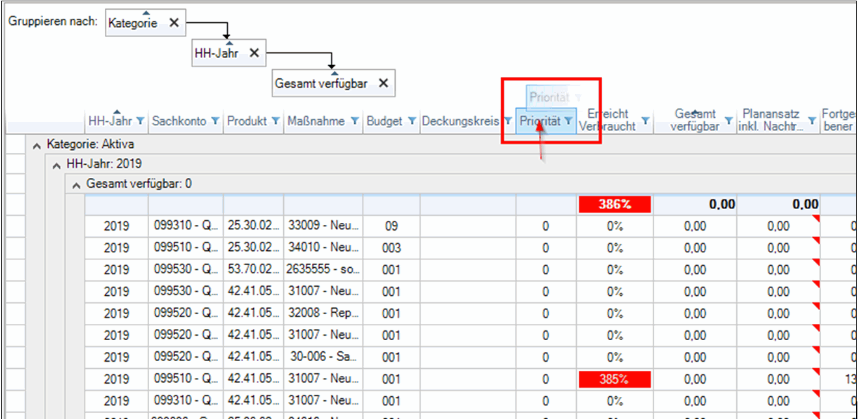Open the Sachkonto column filter icon
Screen dimensions: 858x419
click(216, 121)
